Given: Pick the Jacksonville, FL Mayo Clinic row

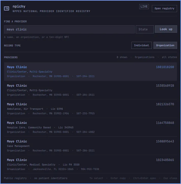Looking at the screenshot, I should point(91,164).
